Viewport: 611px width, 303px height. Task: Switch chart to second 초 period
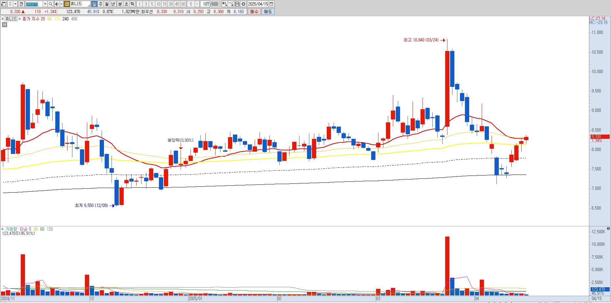(126, 4)
